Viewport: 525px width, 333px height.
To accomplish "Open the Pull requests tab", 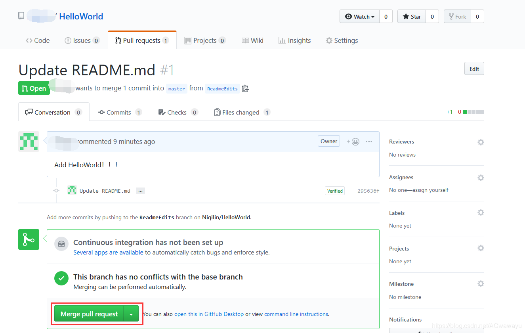I will click(142, 40).
